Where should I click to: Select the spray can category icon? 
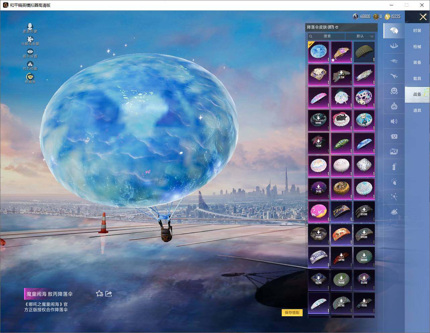coord(394,166)
